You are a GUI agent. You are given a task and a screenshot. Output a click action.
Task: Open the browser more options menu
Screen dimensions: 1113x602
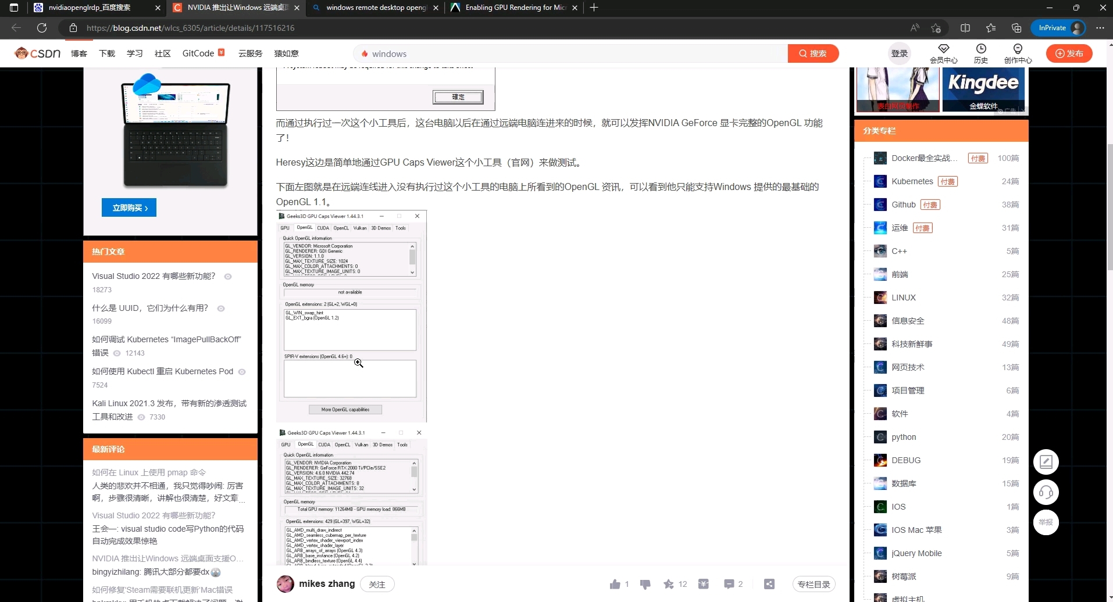pyautogui.click(x=1100, y=27)
